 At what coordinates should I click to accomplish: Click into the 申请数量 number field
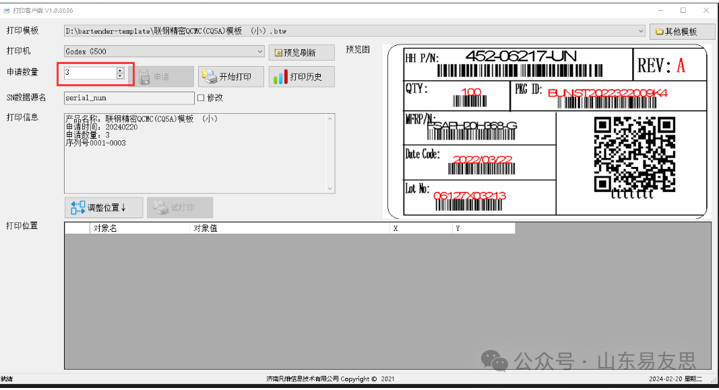pyautogui.click(x=90, y=73)
